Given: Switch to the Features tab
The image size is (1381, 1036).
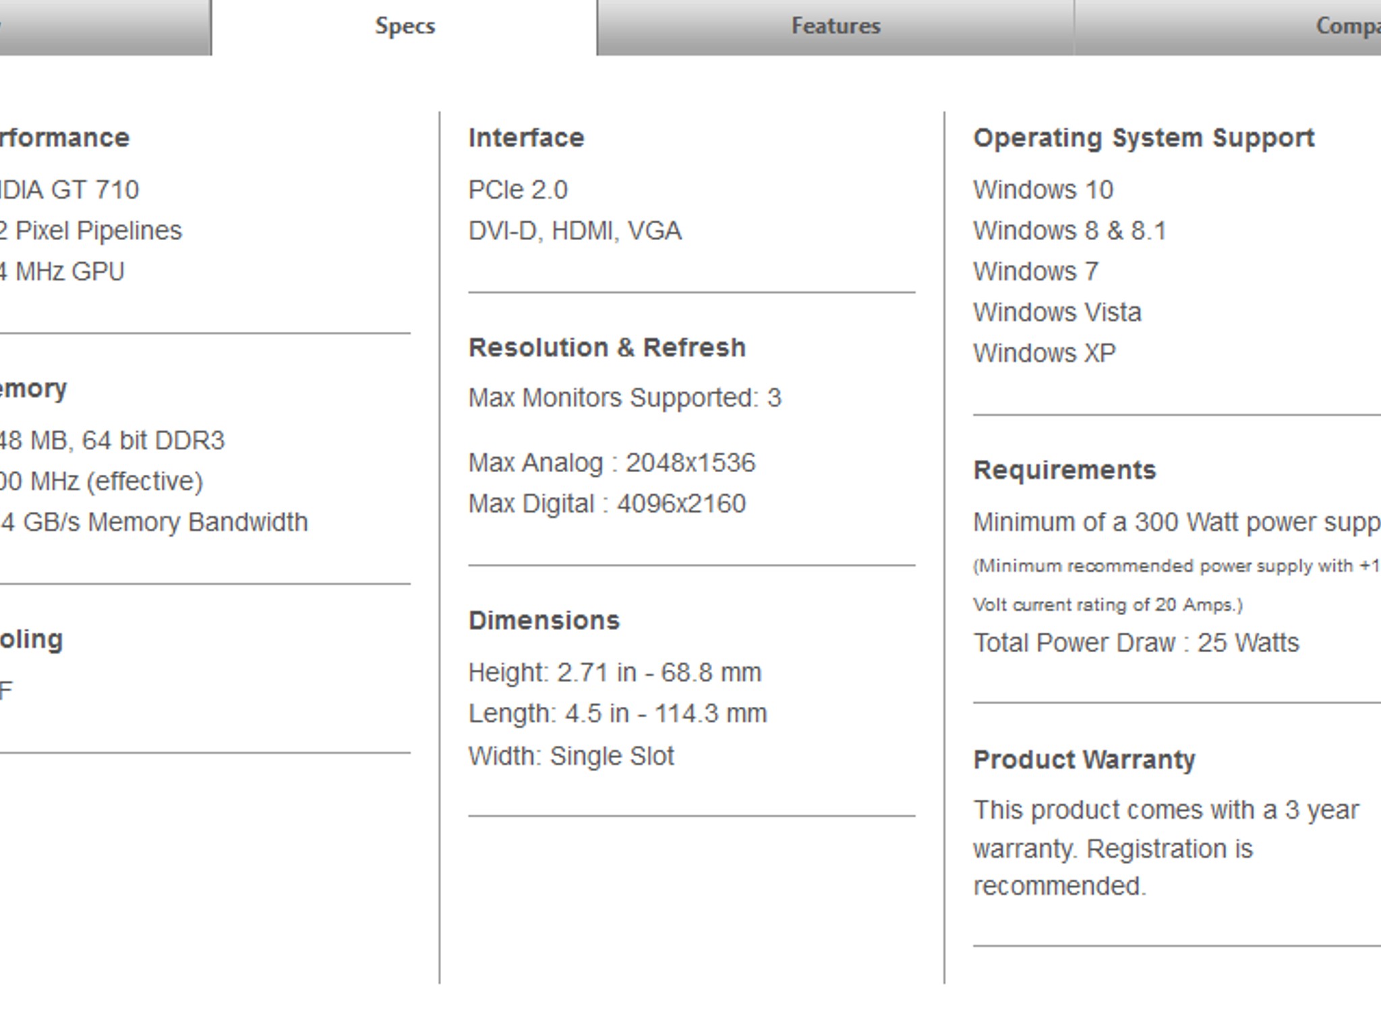Looking at the screenshot, I should coord(835,27).
